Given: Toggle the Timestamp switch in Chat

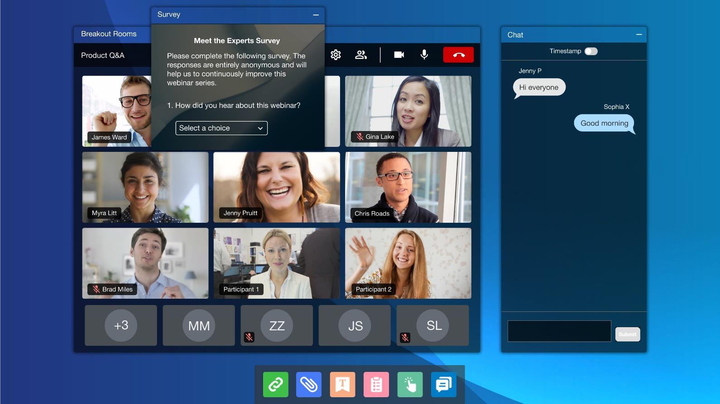Looking at the screenshot, I should coord(591,52).
